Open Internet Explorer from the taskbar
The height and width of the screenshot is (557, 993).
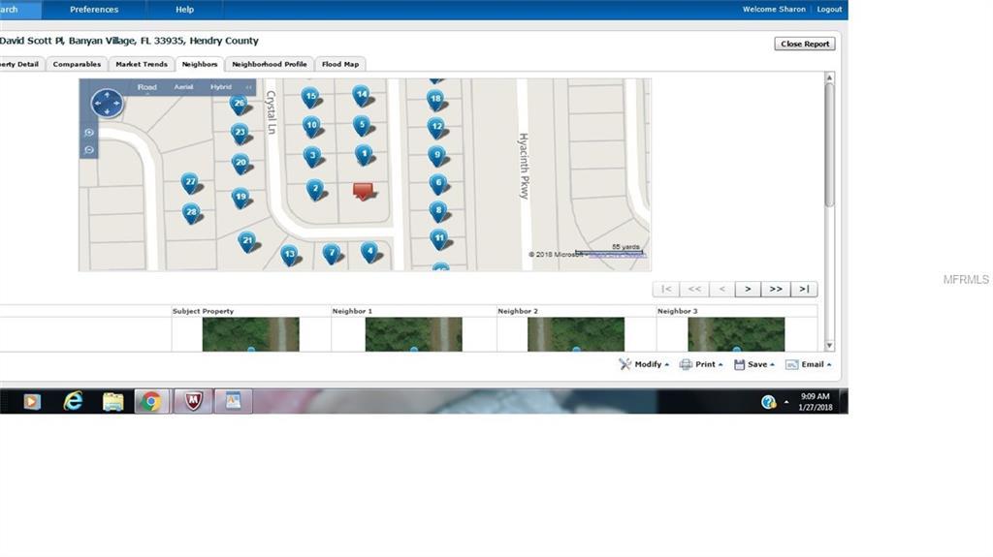coord(74,401)
